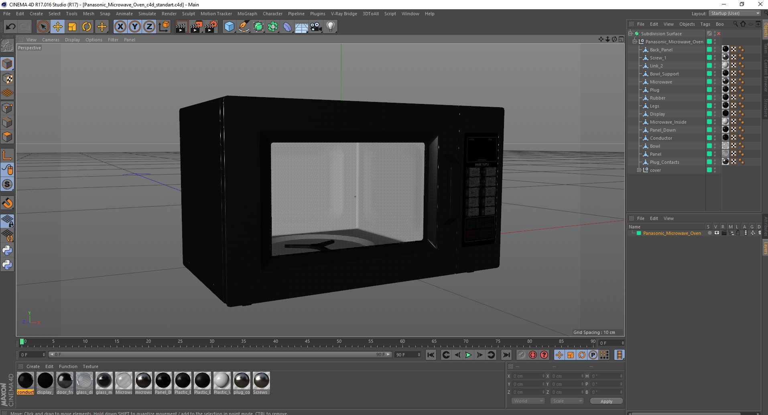This screenshot has height=415, width=768.
Task: Click search icon in object manager
Action: click(x=735, y=24)
